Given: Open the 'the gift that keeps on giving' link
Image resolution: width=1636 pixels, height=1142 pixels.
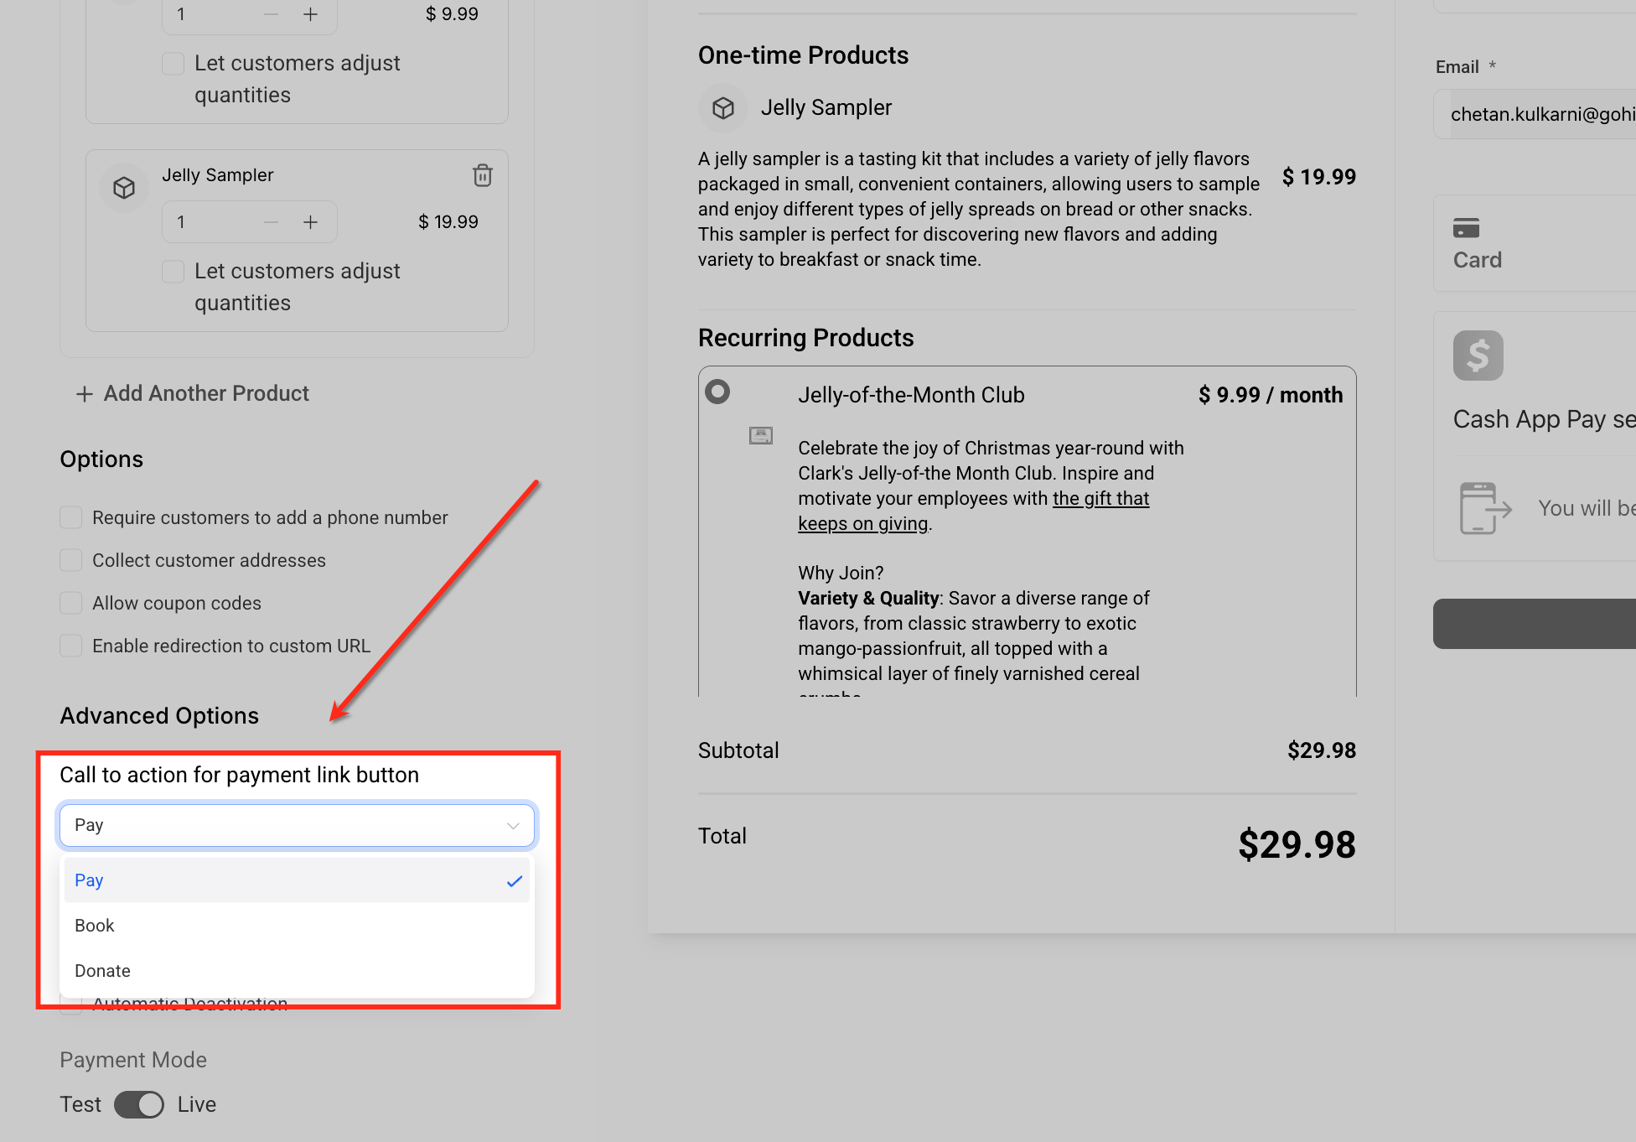Looking at the screenshot, I should point(1100,499).
